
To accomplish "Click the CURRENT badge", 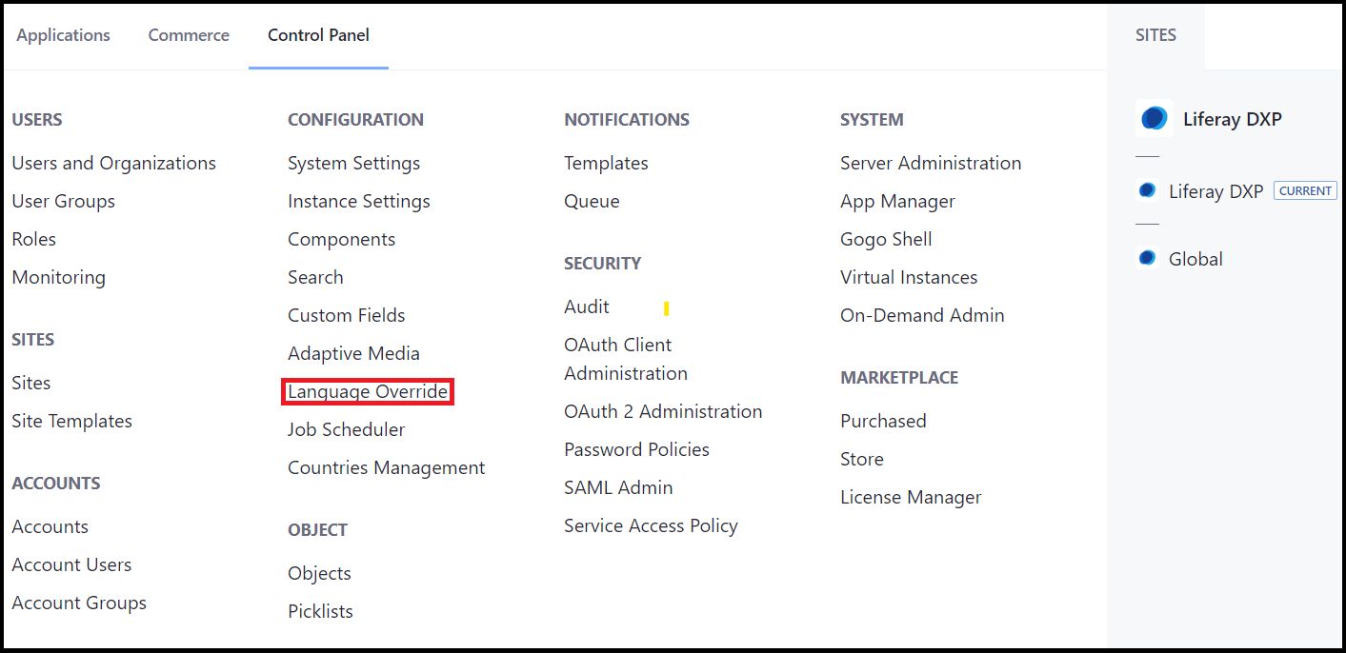I will coord(1305,190).
